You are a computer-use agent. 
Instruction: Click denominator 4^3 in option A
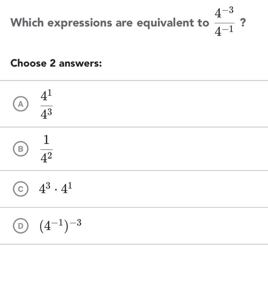click(x=47, y=113)
